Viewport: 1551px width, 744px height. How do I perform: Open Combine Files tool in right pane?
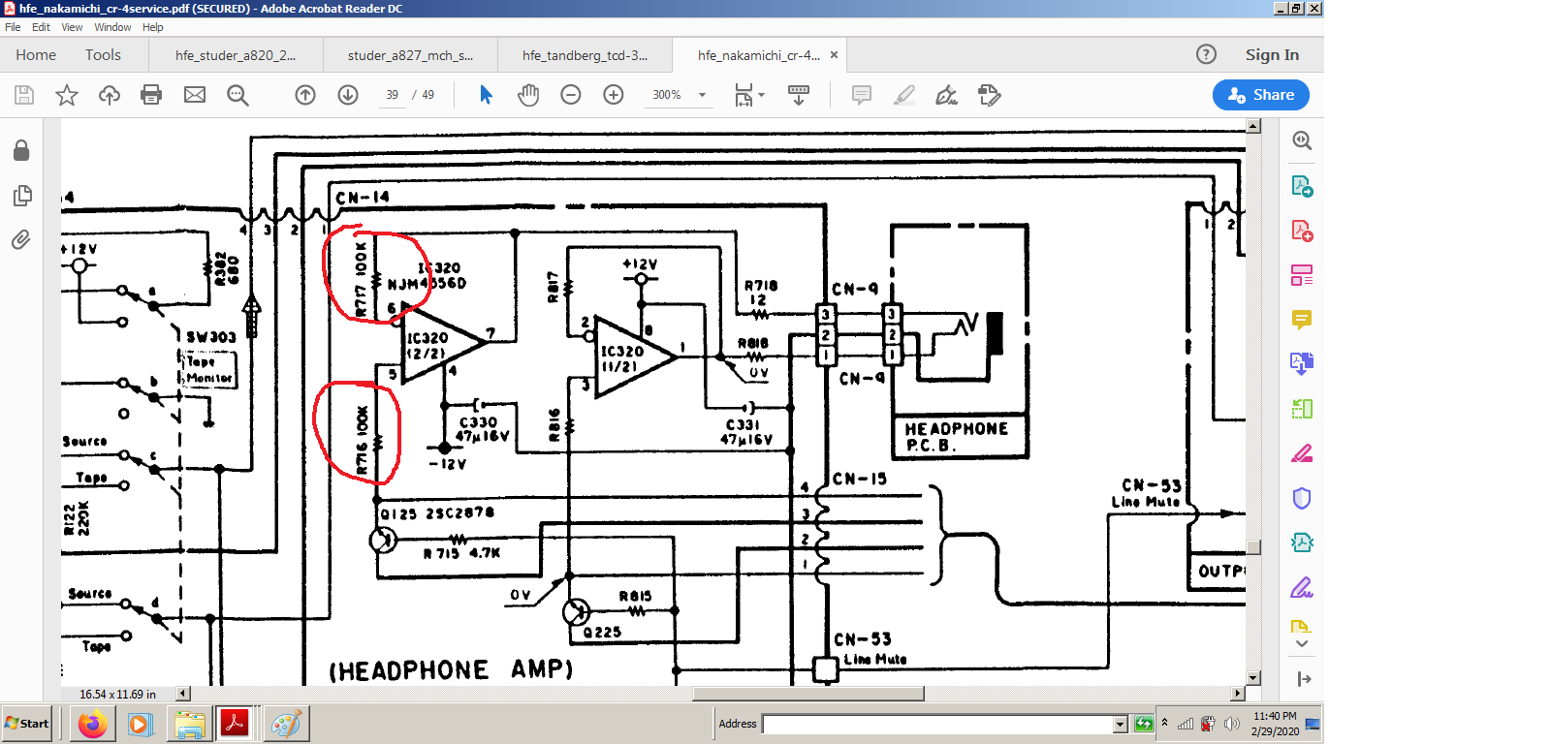coord(1302,363)
